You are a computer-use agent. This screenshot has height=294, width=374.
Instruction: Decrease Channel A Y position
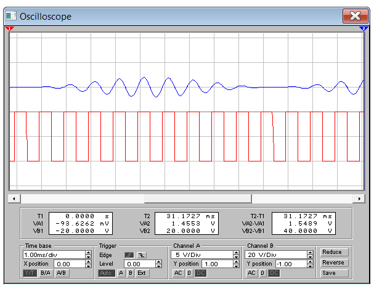click(236, 266)
